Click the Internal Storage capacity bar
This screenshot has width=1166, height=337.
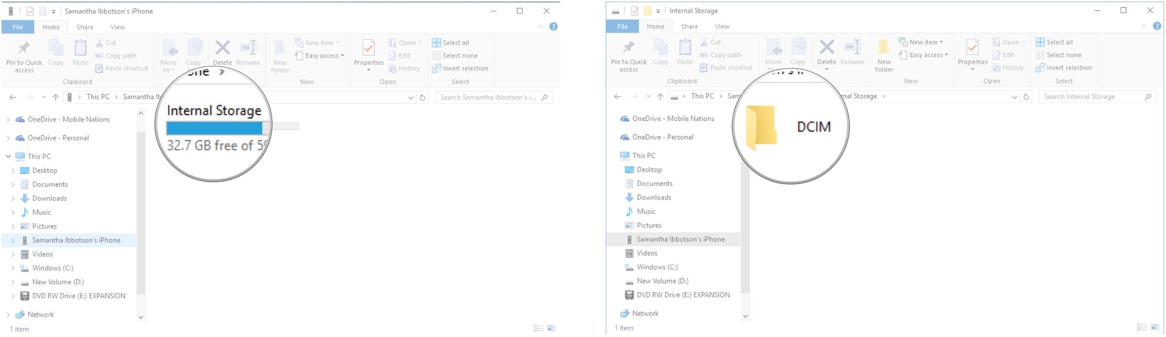(215, 128)
